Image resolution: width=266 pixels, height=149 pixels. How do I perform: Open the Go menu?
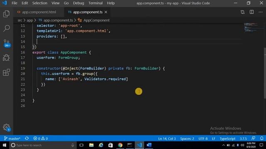pos(66,3)
